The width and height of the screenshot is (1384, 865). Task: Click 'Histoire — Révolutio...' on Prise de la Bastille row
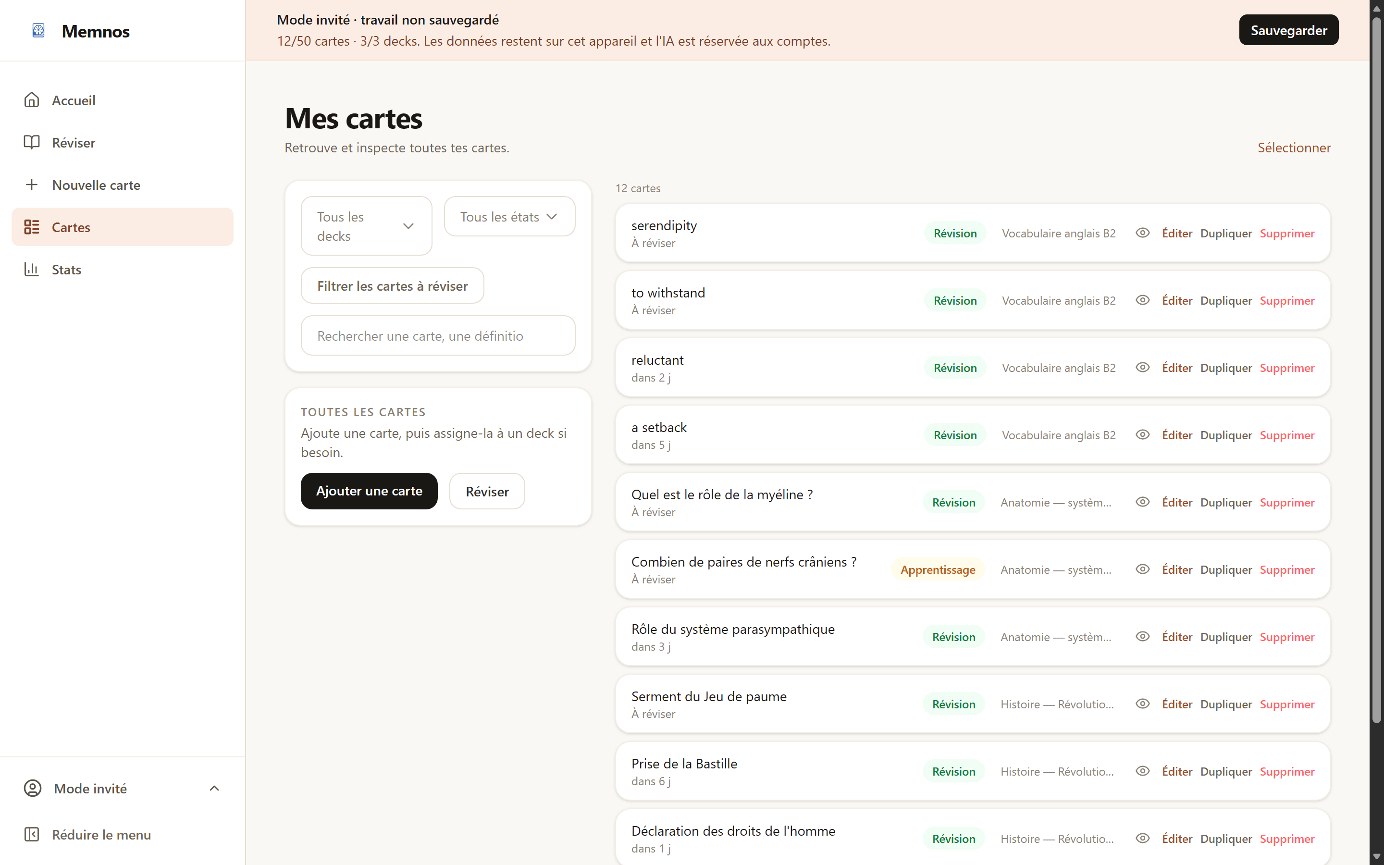click(x=1057, y=772)
